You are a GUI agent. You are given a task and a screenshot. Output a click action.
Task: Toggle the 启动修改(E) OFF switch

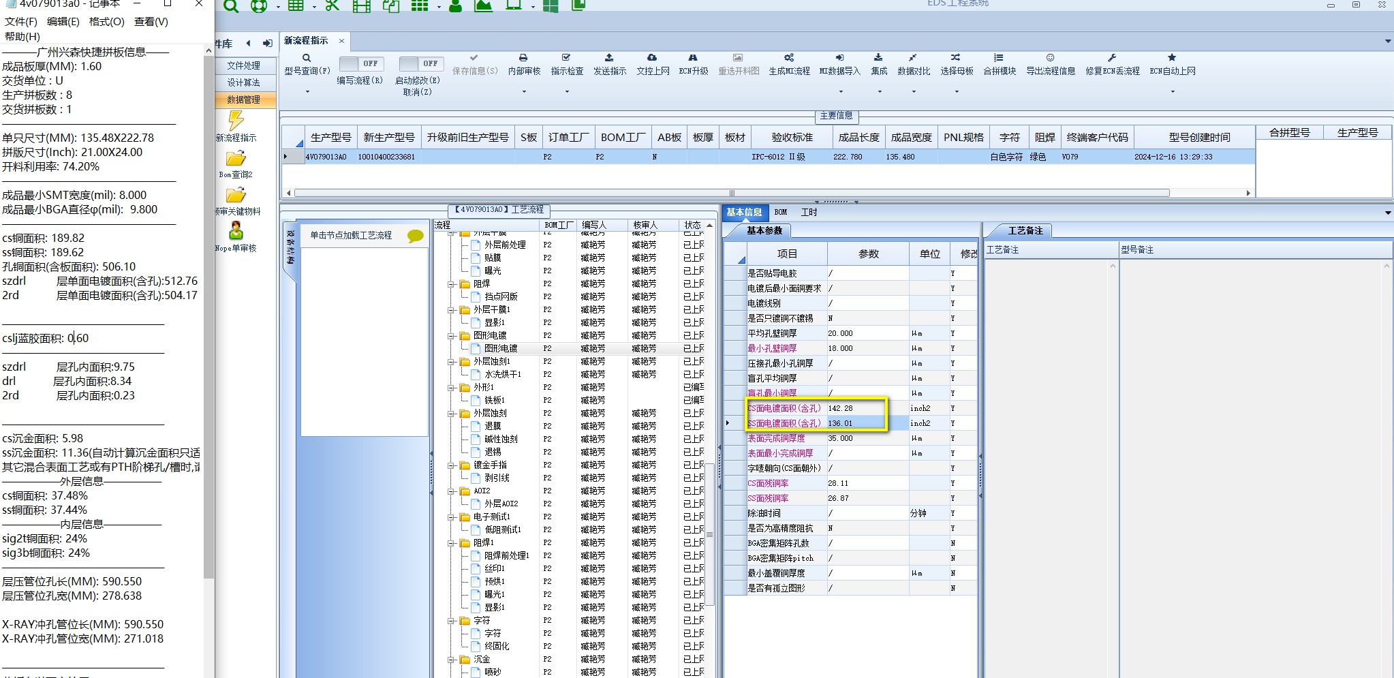pyautogui.click(x=421, y=63)
